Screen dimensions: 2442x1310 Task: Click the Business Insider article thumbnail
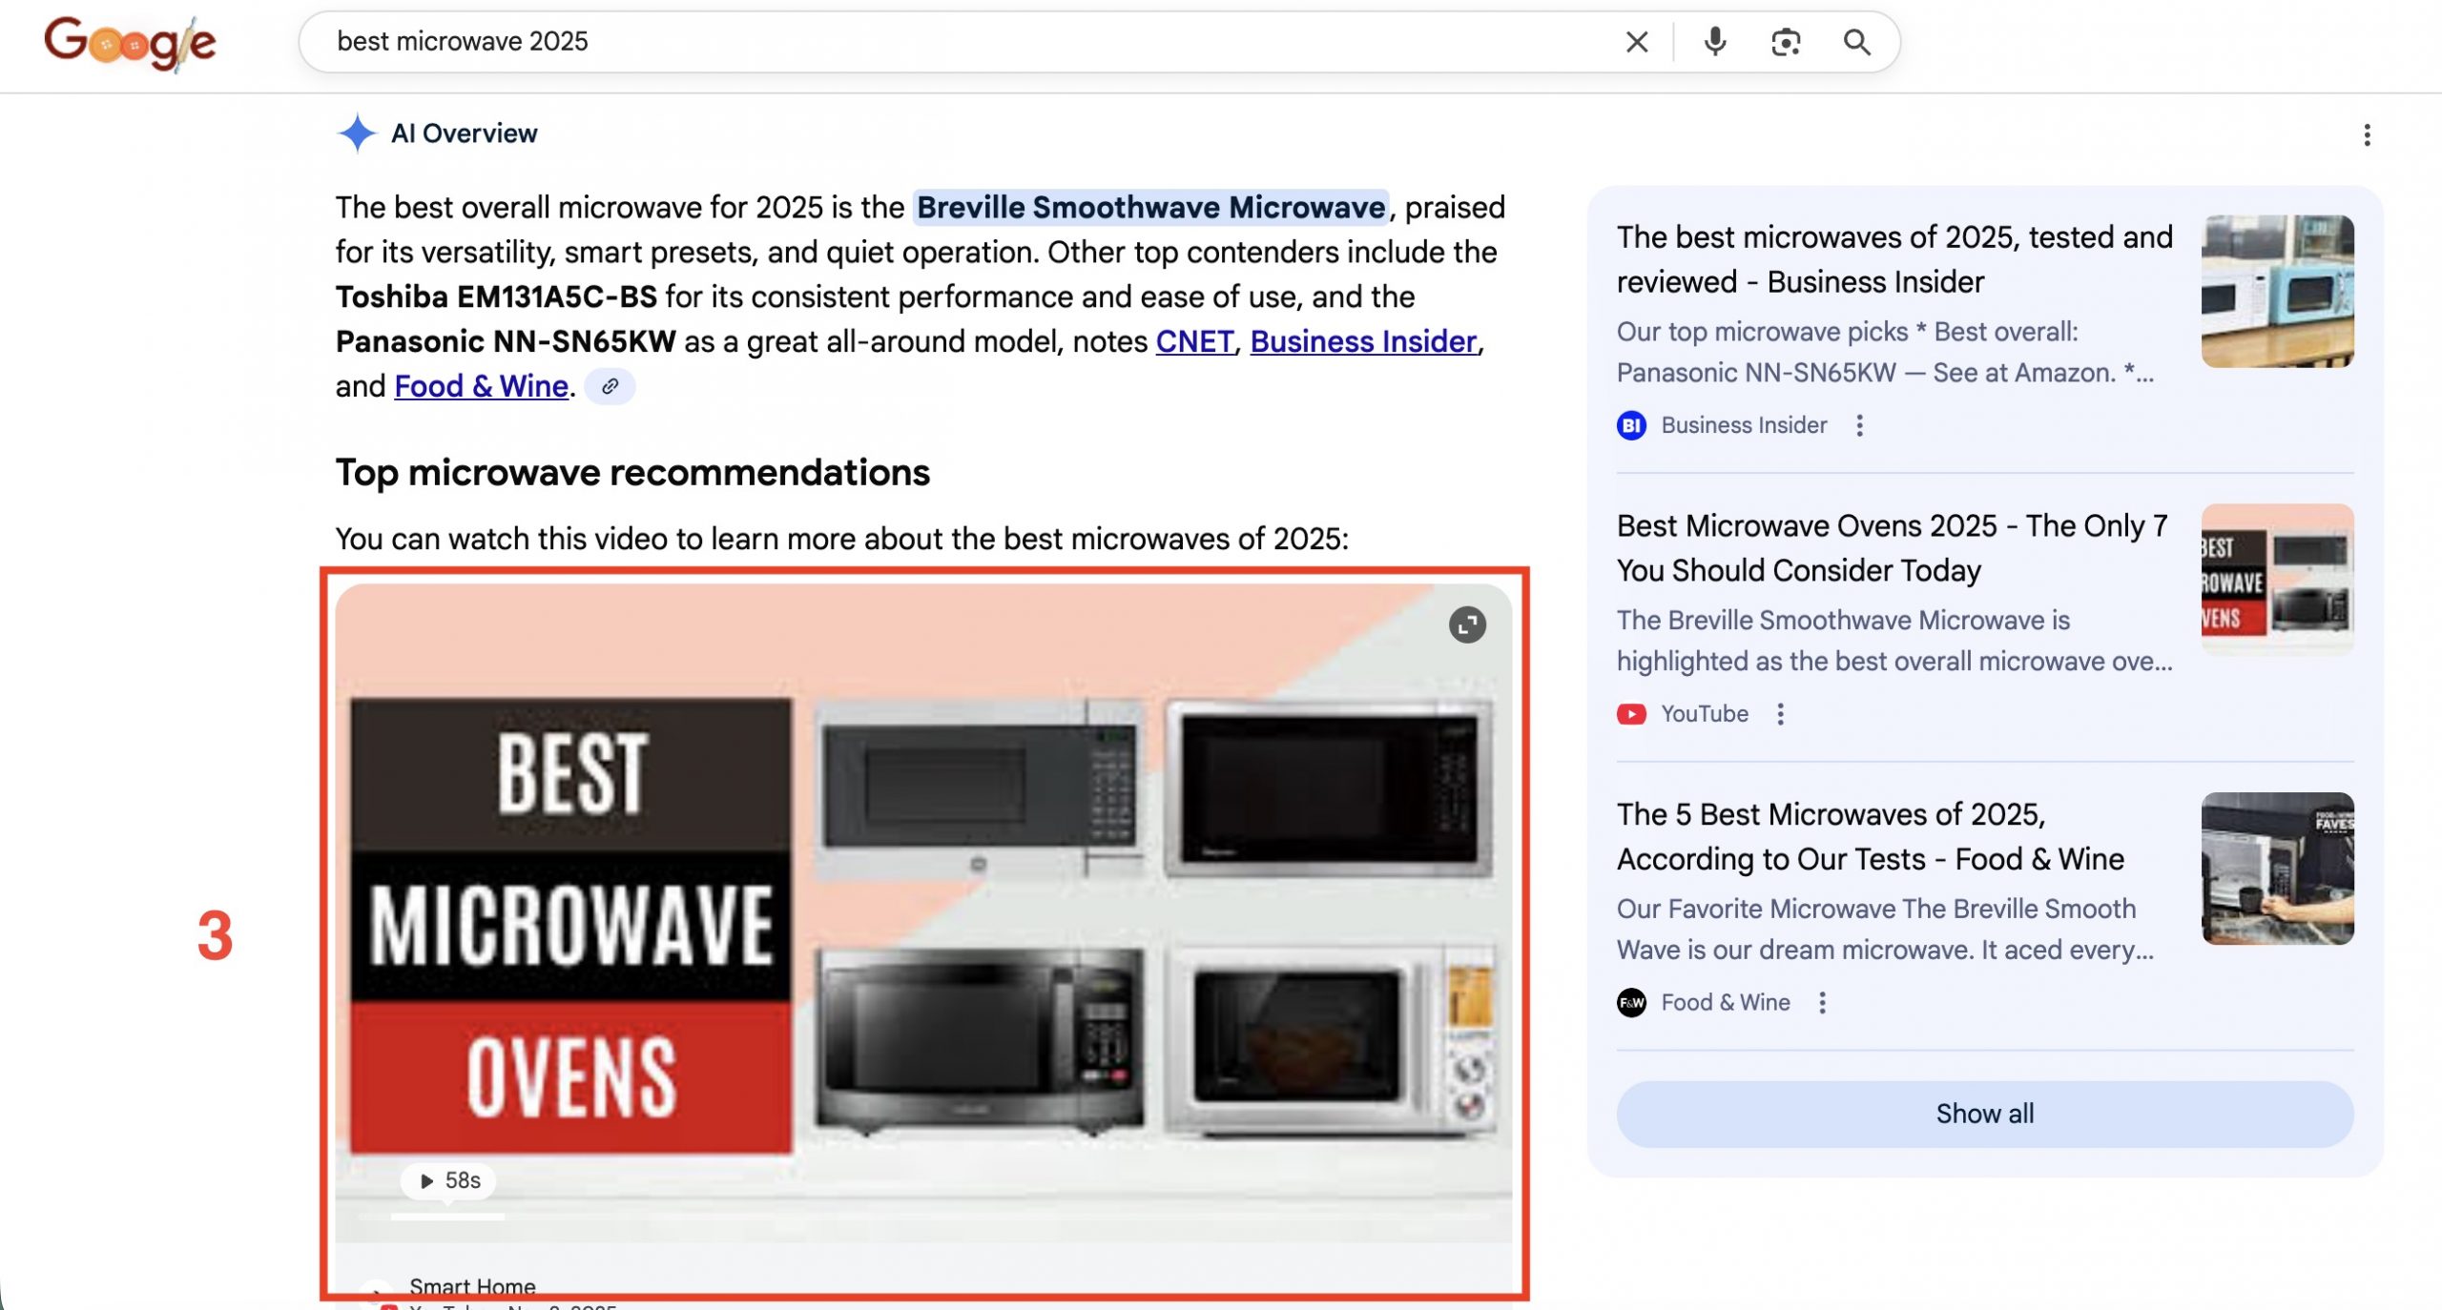pyautogui.click(x=2276, y=291)
